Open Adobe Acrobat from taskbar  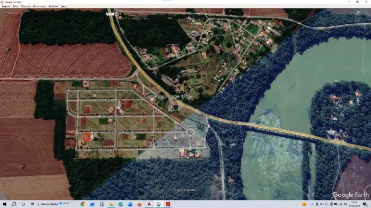point(168,204)
